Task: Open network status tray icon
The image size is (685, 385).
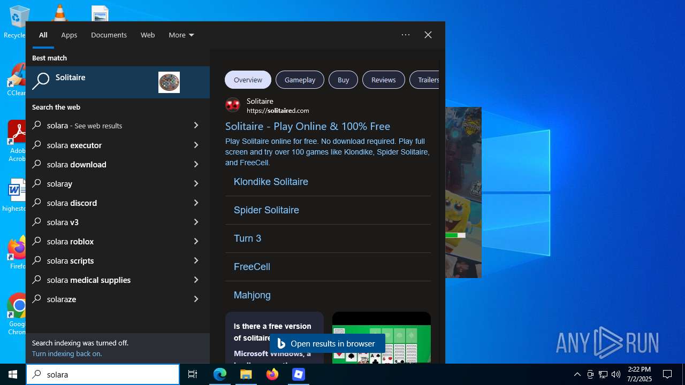Action: point(603,374)
